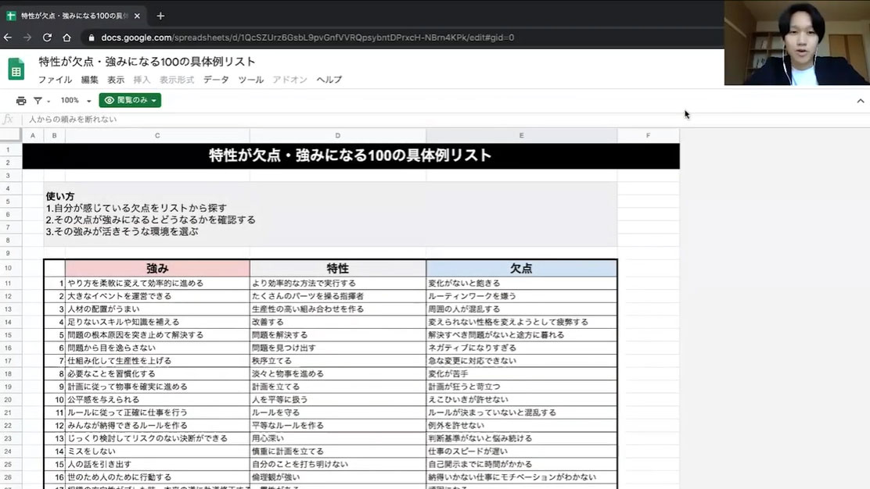Screen dimensions: 870x489
Task: Click the lock icon in the address bar
Action: (92, 37)
